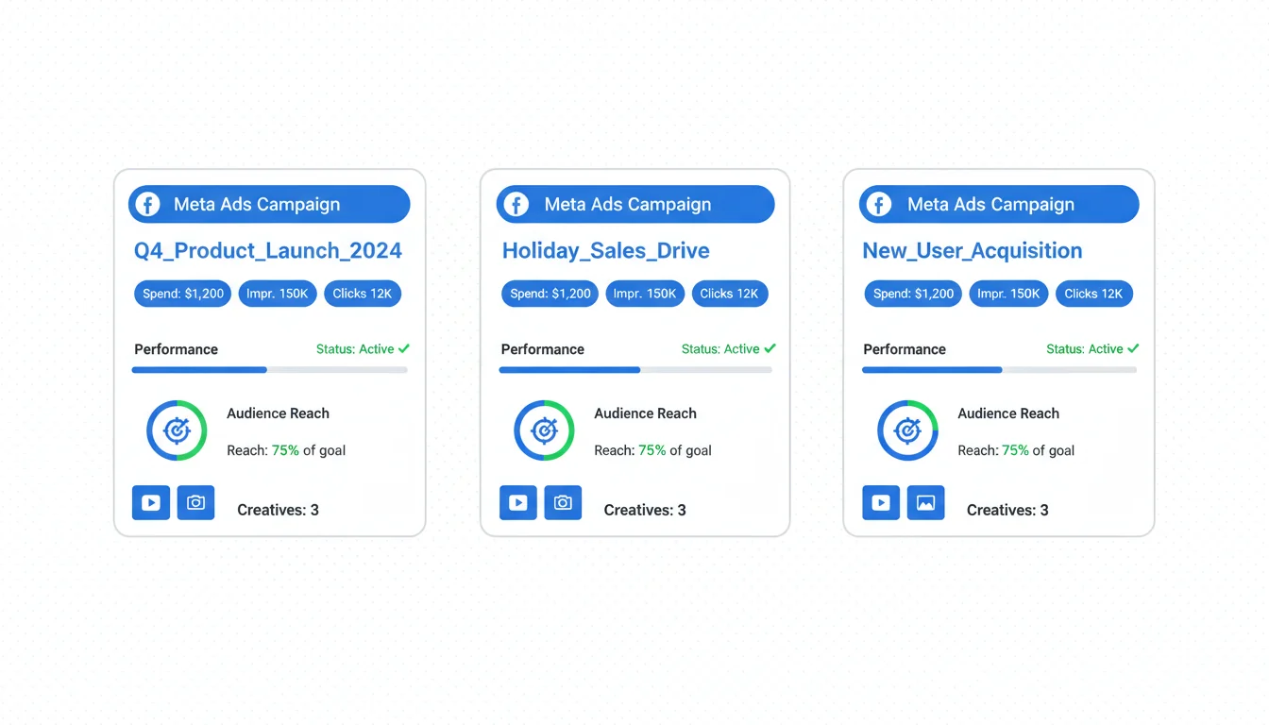Click Facebook logo on Q4_Product_Launch_2024 card
This screenshot has height=725, width=1269.
pyautogui.click(x=147, y=205)
